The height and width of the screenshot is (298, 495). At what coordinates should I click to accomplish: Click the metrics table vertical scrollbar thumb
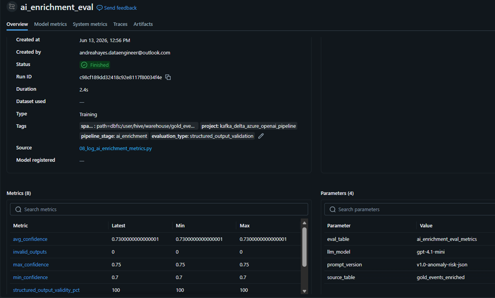point(304,247)
